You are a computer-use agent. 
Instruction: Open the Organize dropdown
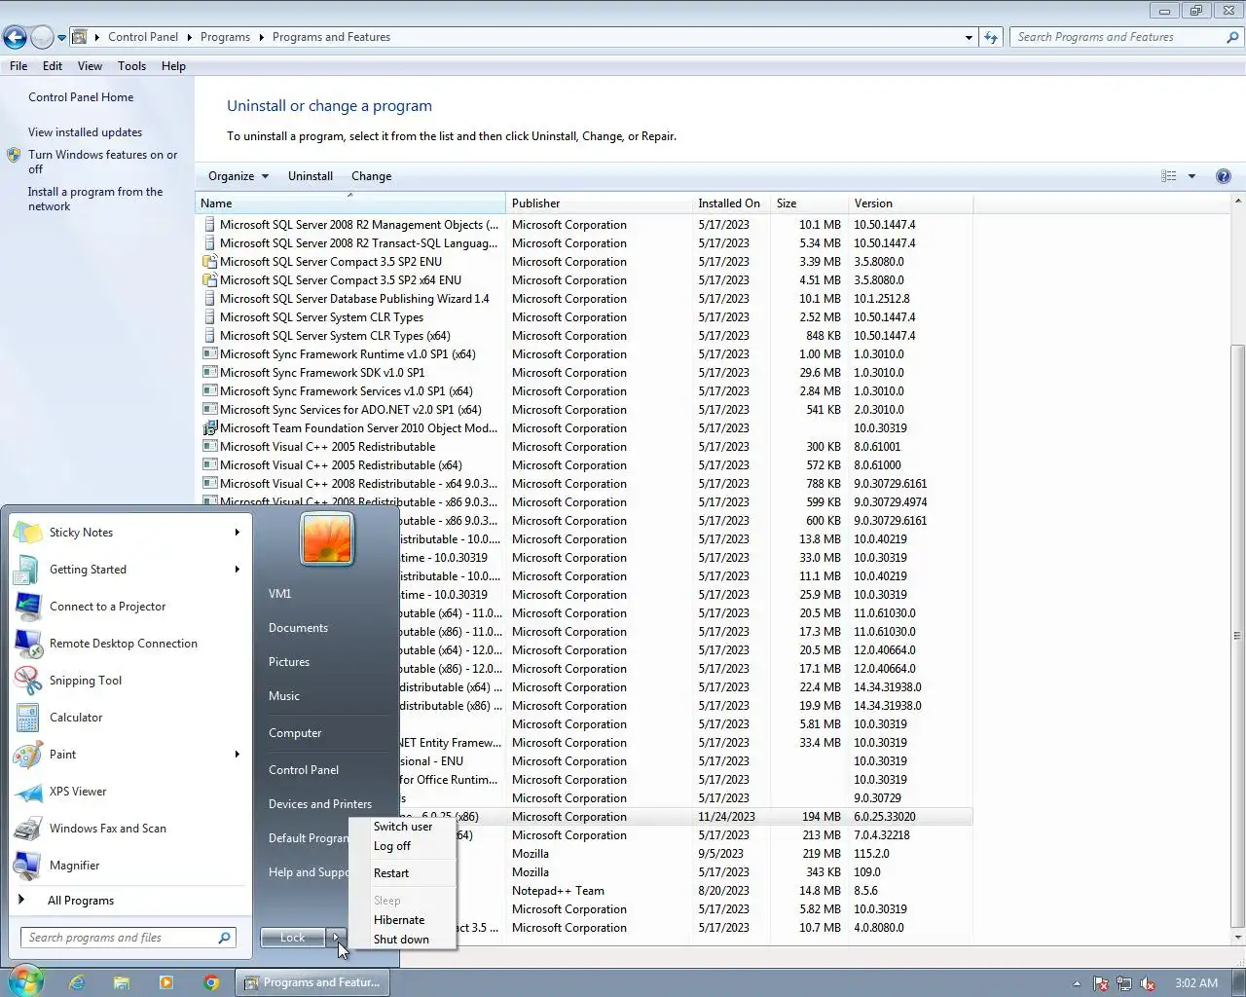click(x=238, y=176)
